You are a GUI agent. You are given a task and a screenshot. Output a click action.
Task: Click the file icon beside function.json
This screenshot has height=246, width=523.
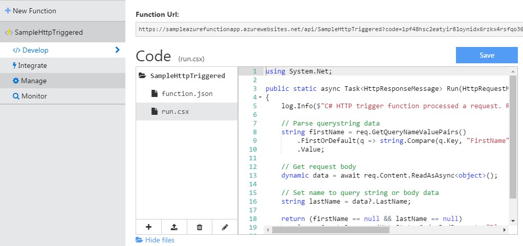(x=154, y=94)
